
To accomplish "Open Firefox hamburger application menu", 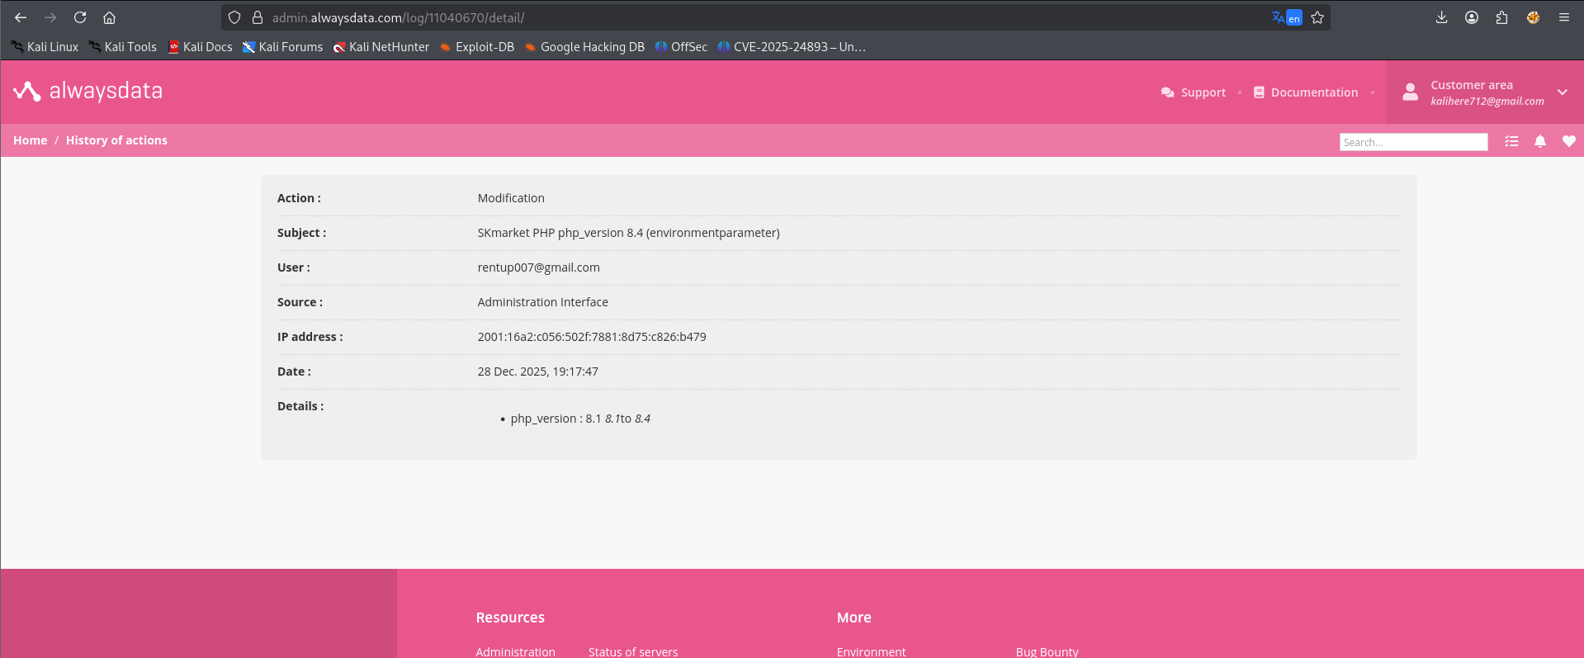I will (1563, 17).
